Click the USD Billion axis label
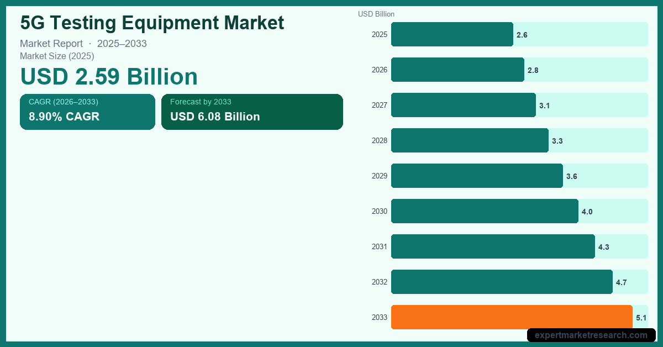This screenshot has width=663, height=347. point(376,14)
